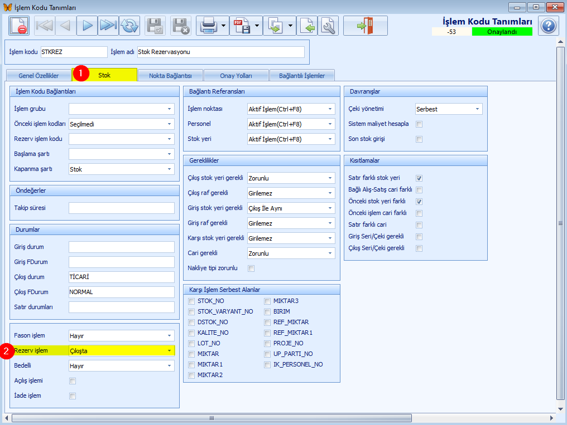
Task: Enable the Satır farklı cari checkbox
Action: point(419,225)
